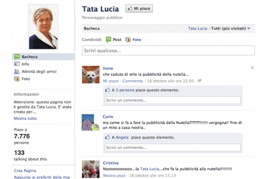
Task: Click Tata Lucia tag in Cristina's post
Action: pyautogui.click(x=150, y=169)
